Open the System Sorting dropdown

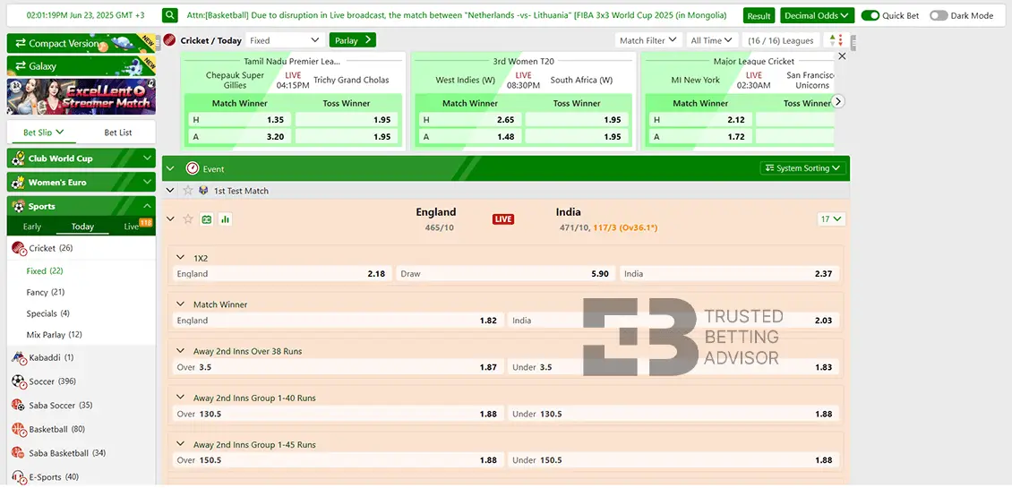point(803,167)
